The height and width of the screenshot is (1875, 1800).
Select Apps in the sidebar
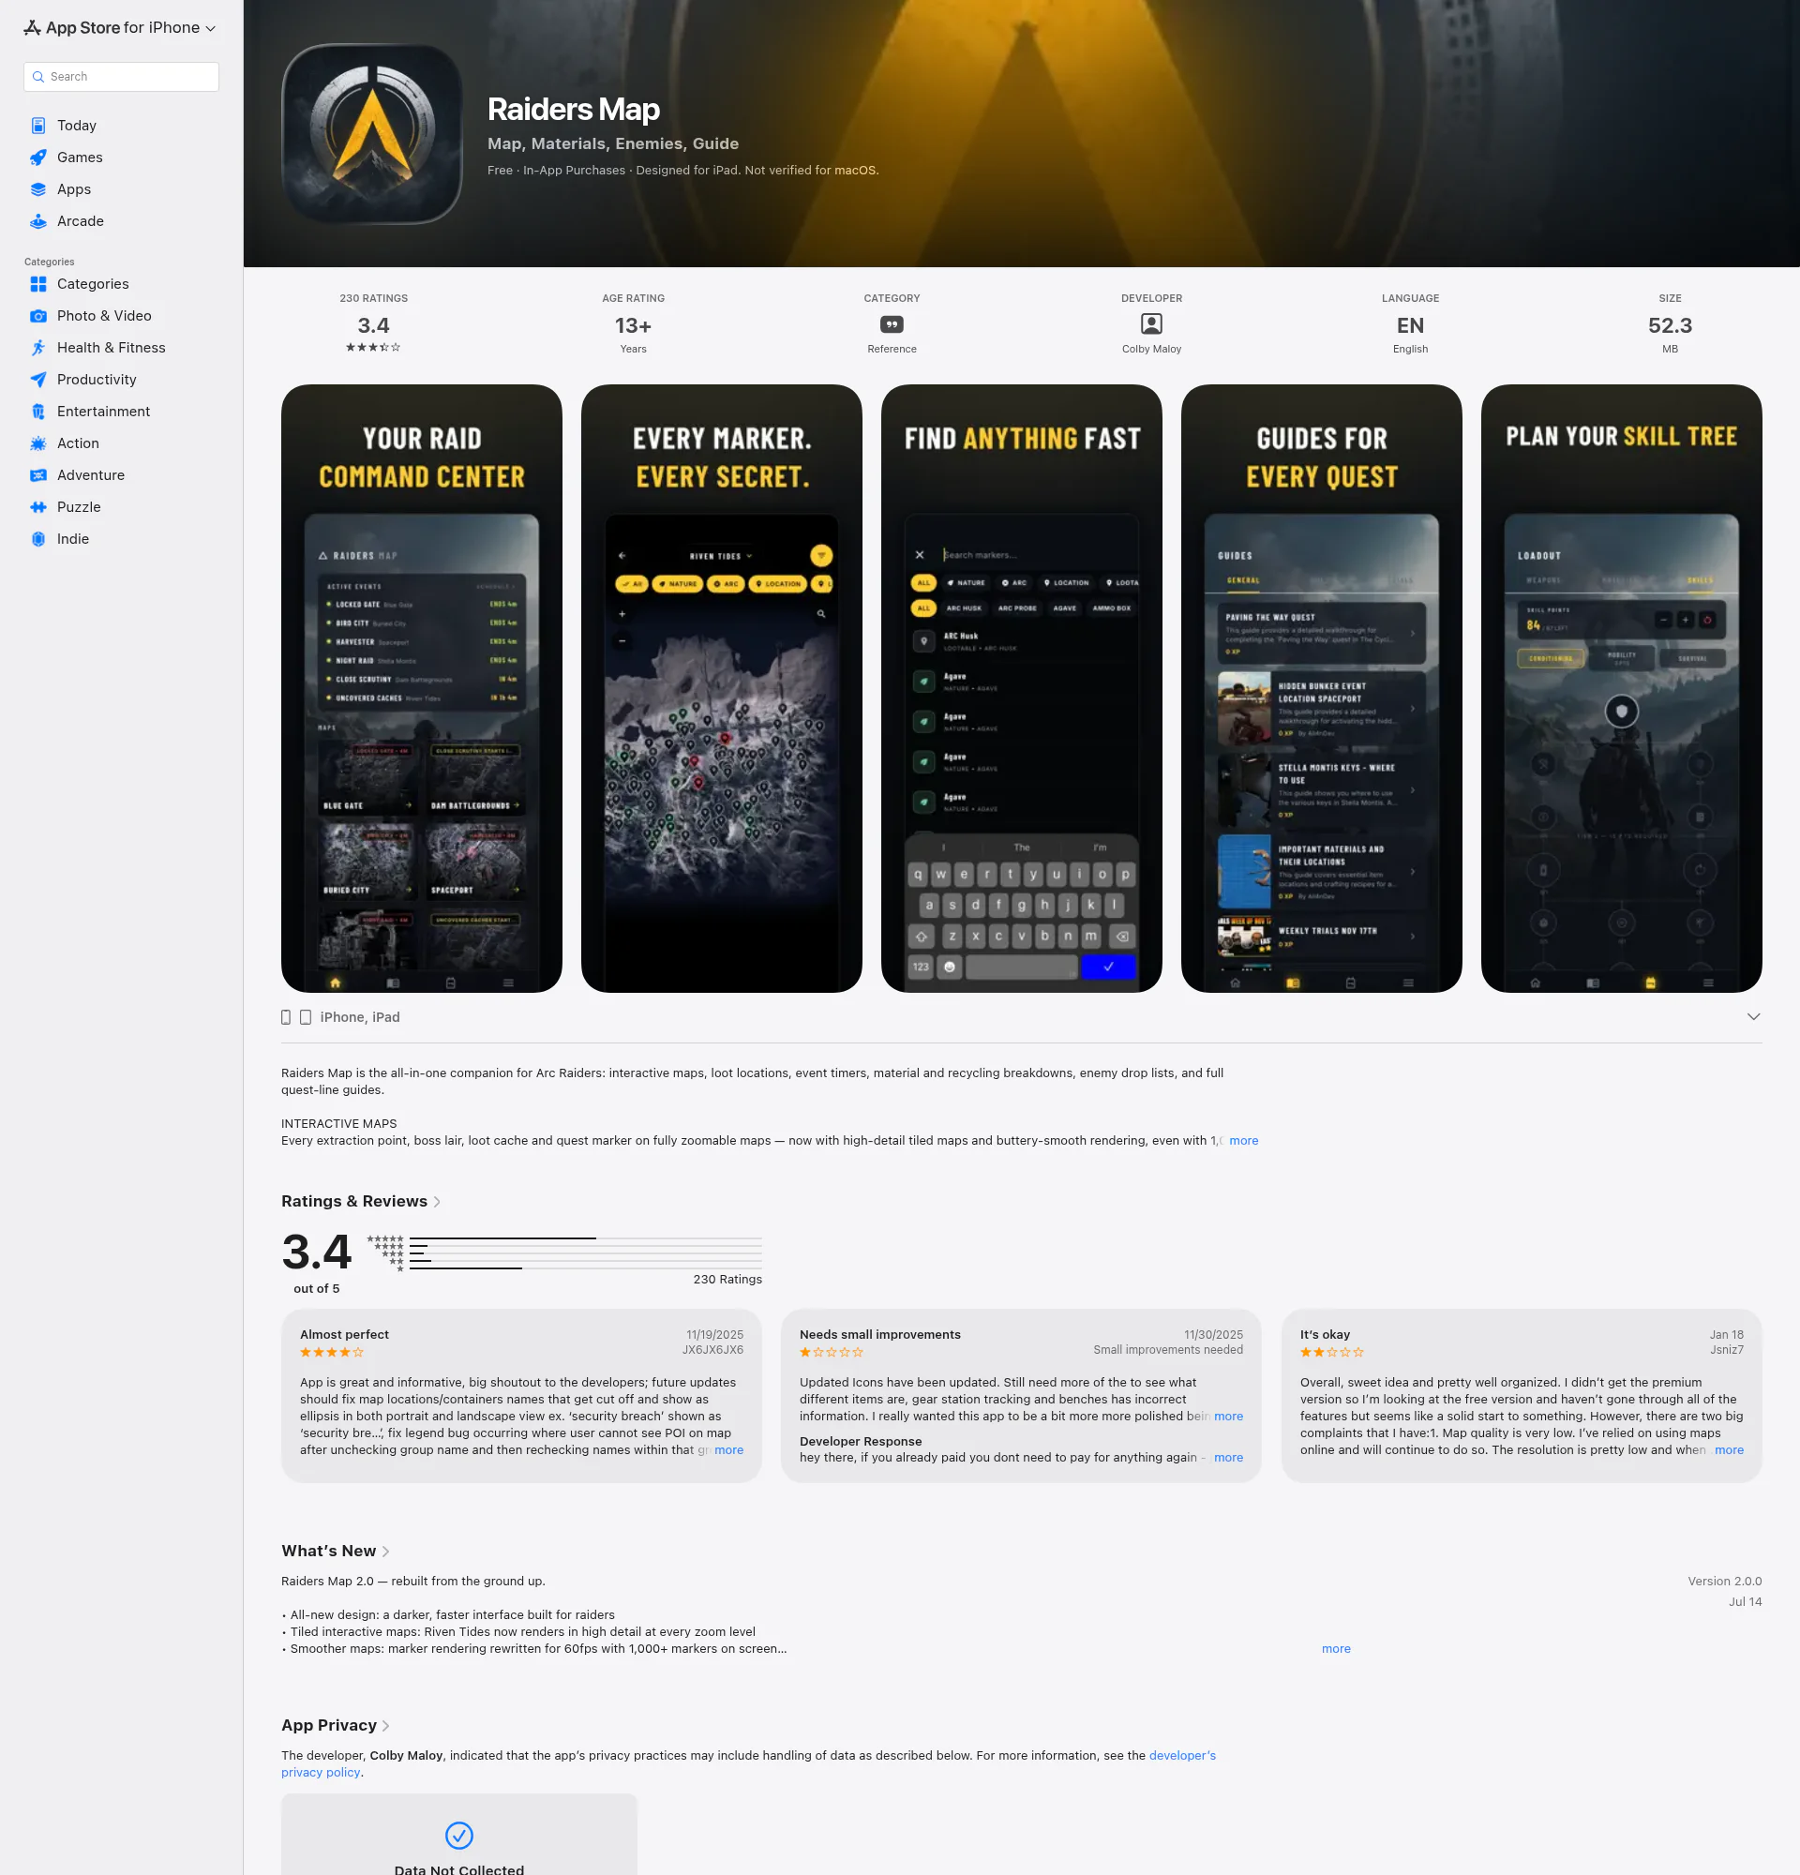pyautogui.click(x=122, y=189)
